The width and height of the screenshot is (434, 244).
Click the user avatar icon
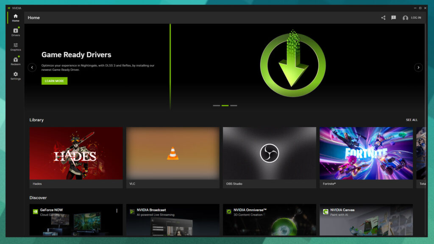(405, 18)
